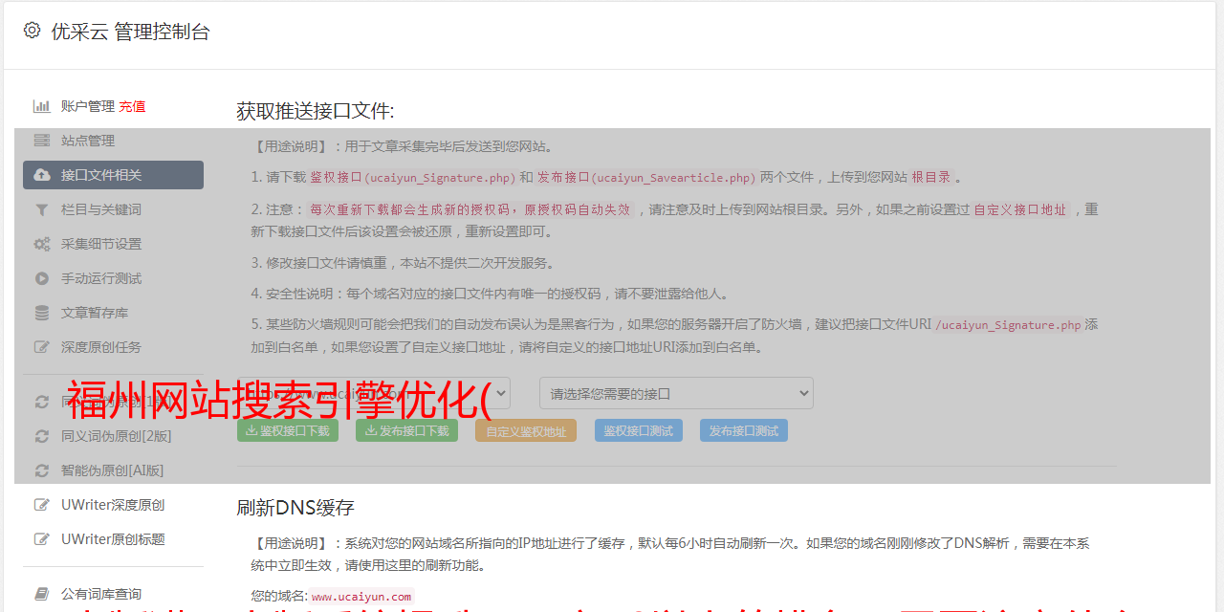The width and height of the screenshot is (1224, 612).
Task: Click the blue 鉴权接口测试 button
Action: (x=639, y=430)
